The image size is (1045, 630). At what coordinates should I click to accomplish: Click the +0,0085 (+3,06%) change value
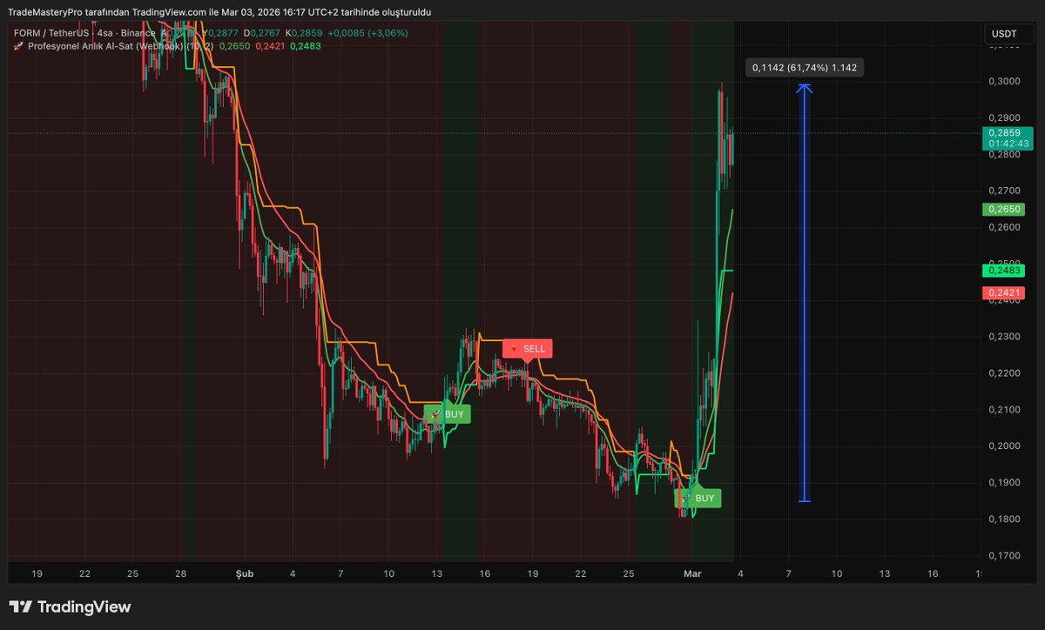[367, 32]
